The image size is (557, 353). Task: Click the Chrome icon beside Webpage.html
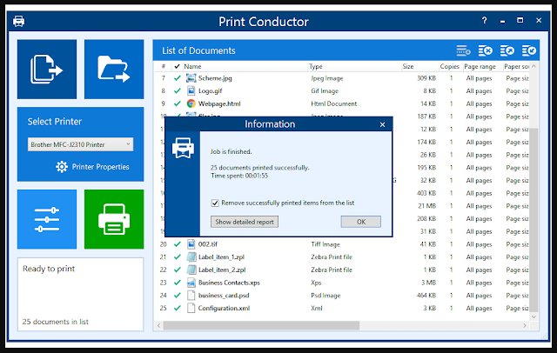(x=191, y=103)
